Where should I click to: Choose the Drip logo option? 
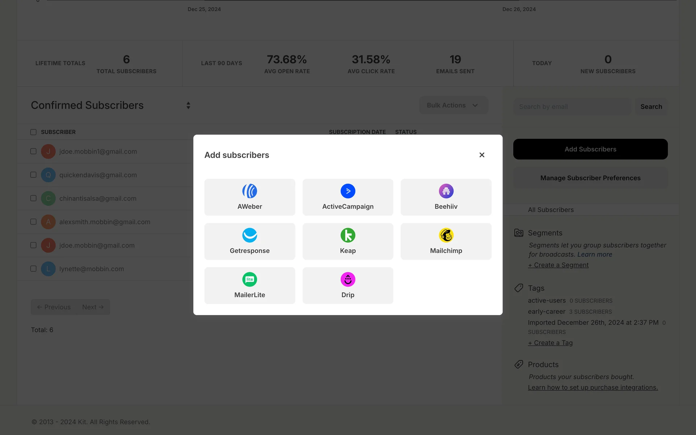click(348, 279)
